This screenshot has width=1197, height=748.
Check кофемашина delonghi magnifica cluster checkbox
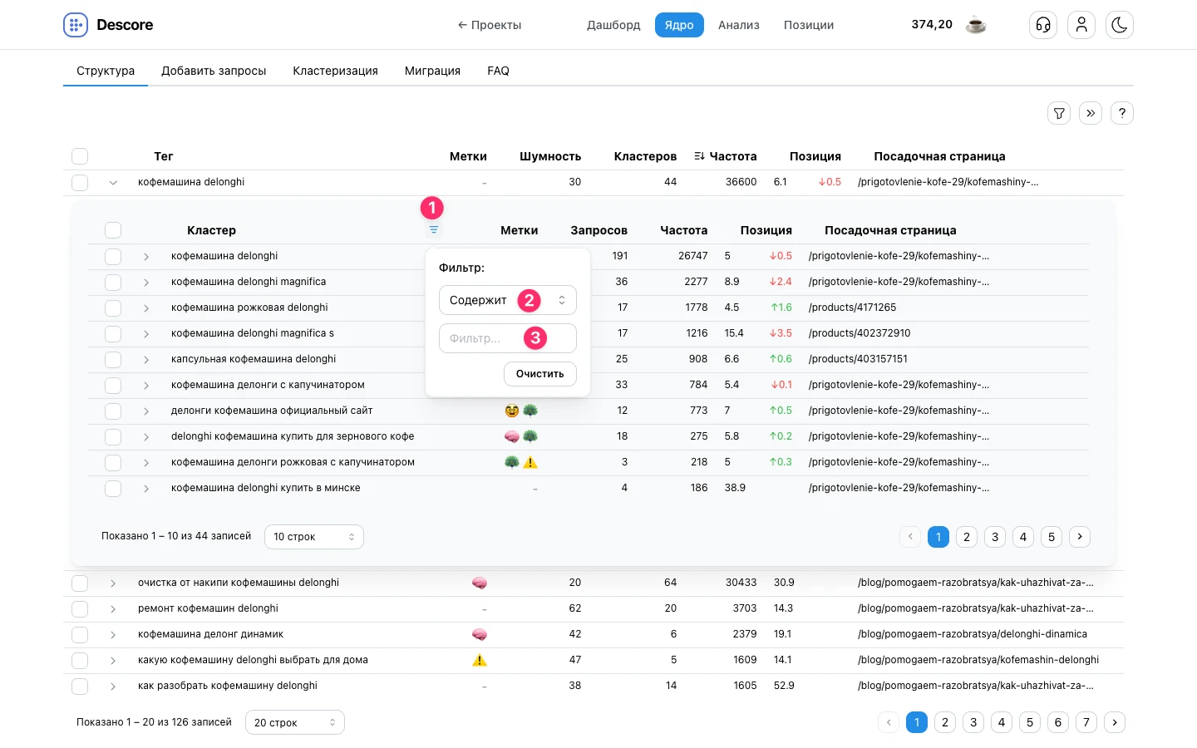pyautogui.click(x=113, y=282)
